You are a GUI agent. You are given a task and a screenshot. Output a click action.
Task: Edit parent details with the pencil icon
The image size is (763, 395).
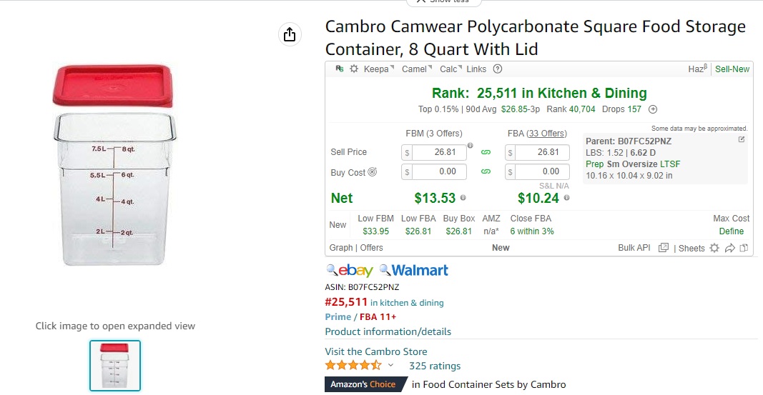[x=742, y=139]
